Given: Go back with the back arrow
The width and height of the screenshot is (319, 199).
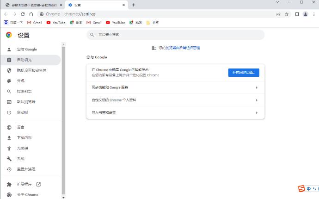Looking at the screenshot, I should [6, 14].
